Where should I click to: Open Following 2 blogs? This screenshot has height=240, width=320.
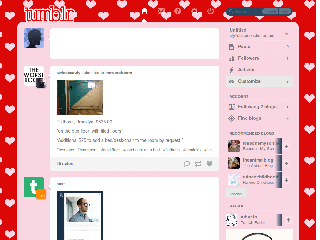(259, 107)
